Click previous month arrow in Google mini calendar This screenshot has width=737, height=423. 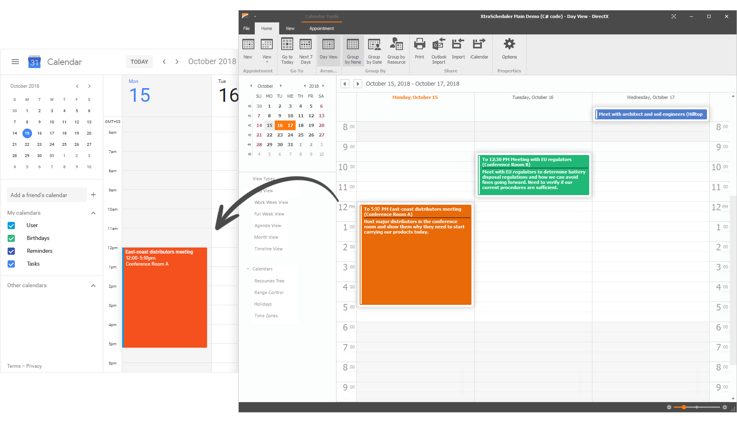pyautogui.click(x=77, y=86)
